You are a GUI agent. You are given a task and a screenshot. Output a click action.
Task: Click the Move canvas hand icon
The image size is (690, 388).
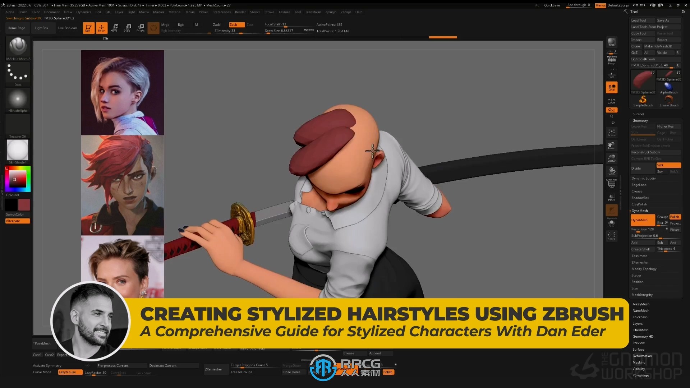pos(611,145)
